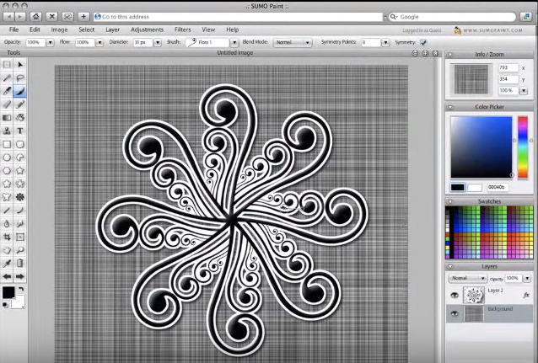The image size is (538, 363).
Task: Select the Brush tool in Tools panel
Action: click(x=20, y=91)
